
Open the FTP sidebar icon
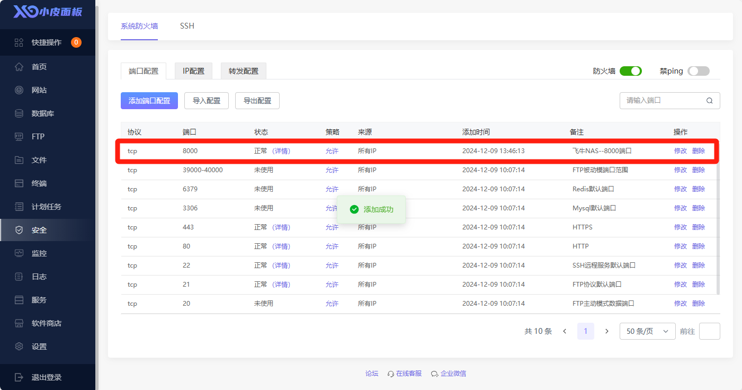coord(19,137)
